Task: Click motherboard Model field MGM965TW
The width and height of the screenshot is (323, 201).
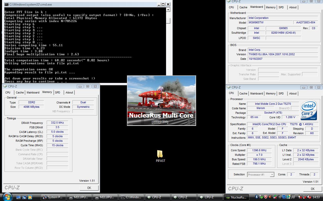Action: pos(270,23)
